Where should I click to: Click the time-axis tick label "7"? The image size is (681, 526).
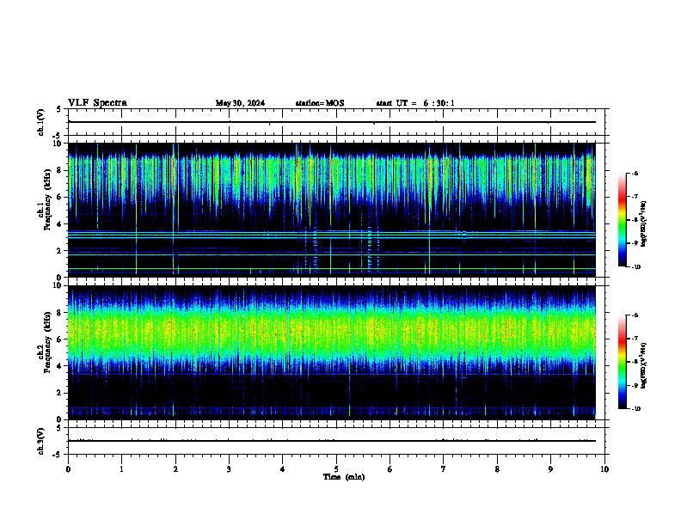444,469
